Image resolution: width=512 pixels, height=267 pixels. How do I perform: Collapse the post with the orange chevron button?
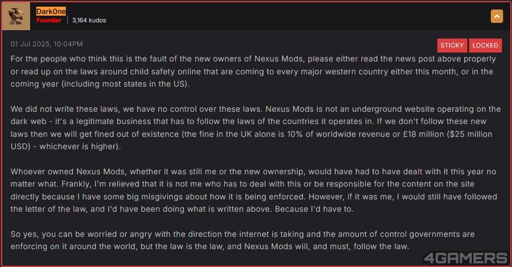(496, 16)
